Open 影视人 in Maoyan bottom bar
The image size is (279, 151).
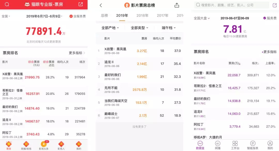(x=61, y=145)
